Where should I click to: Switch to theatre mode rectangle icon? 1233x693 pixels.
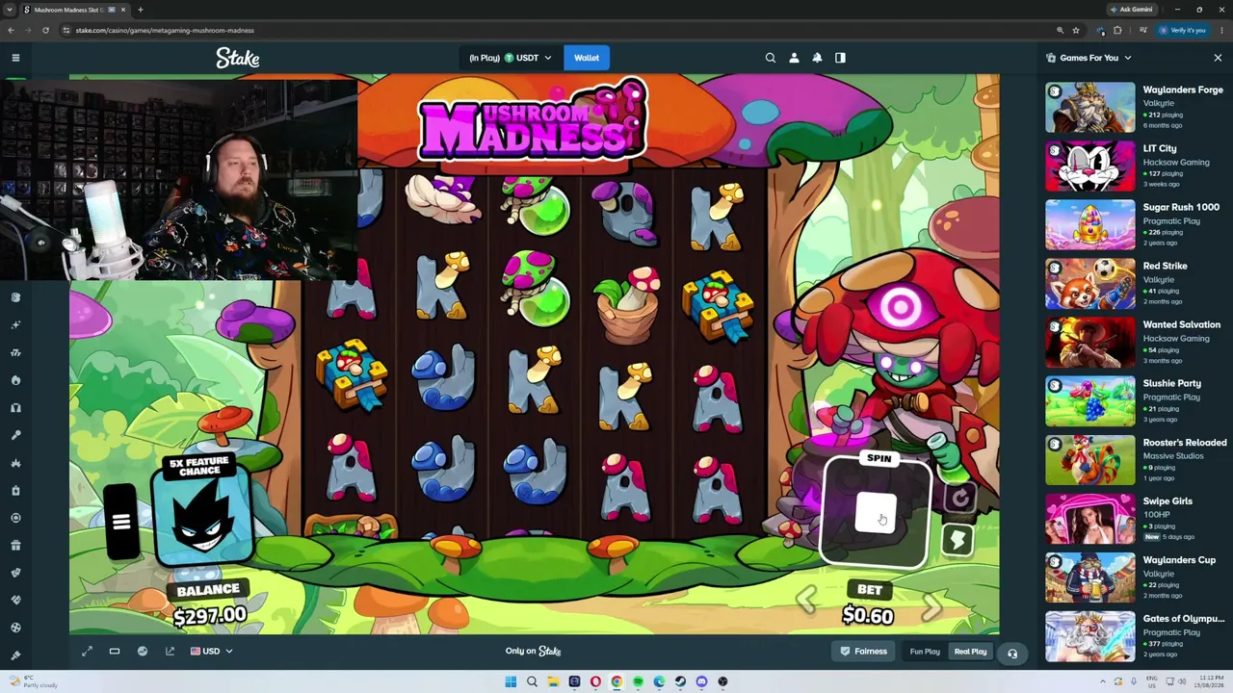coord(114,652)
